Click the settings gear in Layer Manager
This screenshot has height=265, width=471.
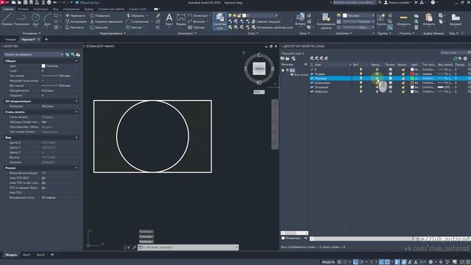[465, 58]
